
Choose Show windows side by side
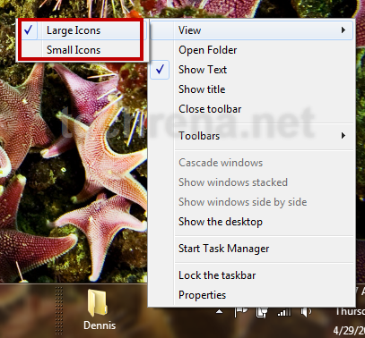click(x=252, y=202)
